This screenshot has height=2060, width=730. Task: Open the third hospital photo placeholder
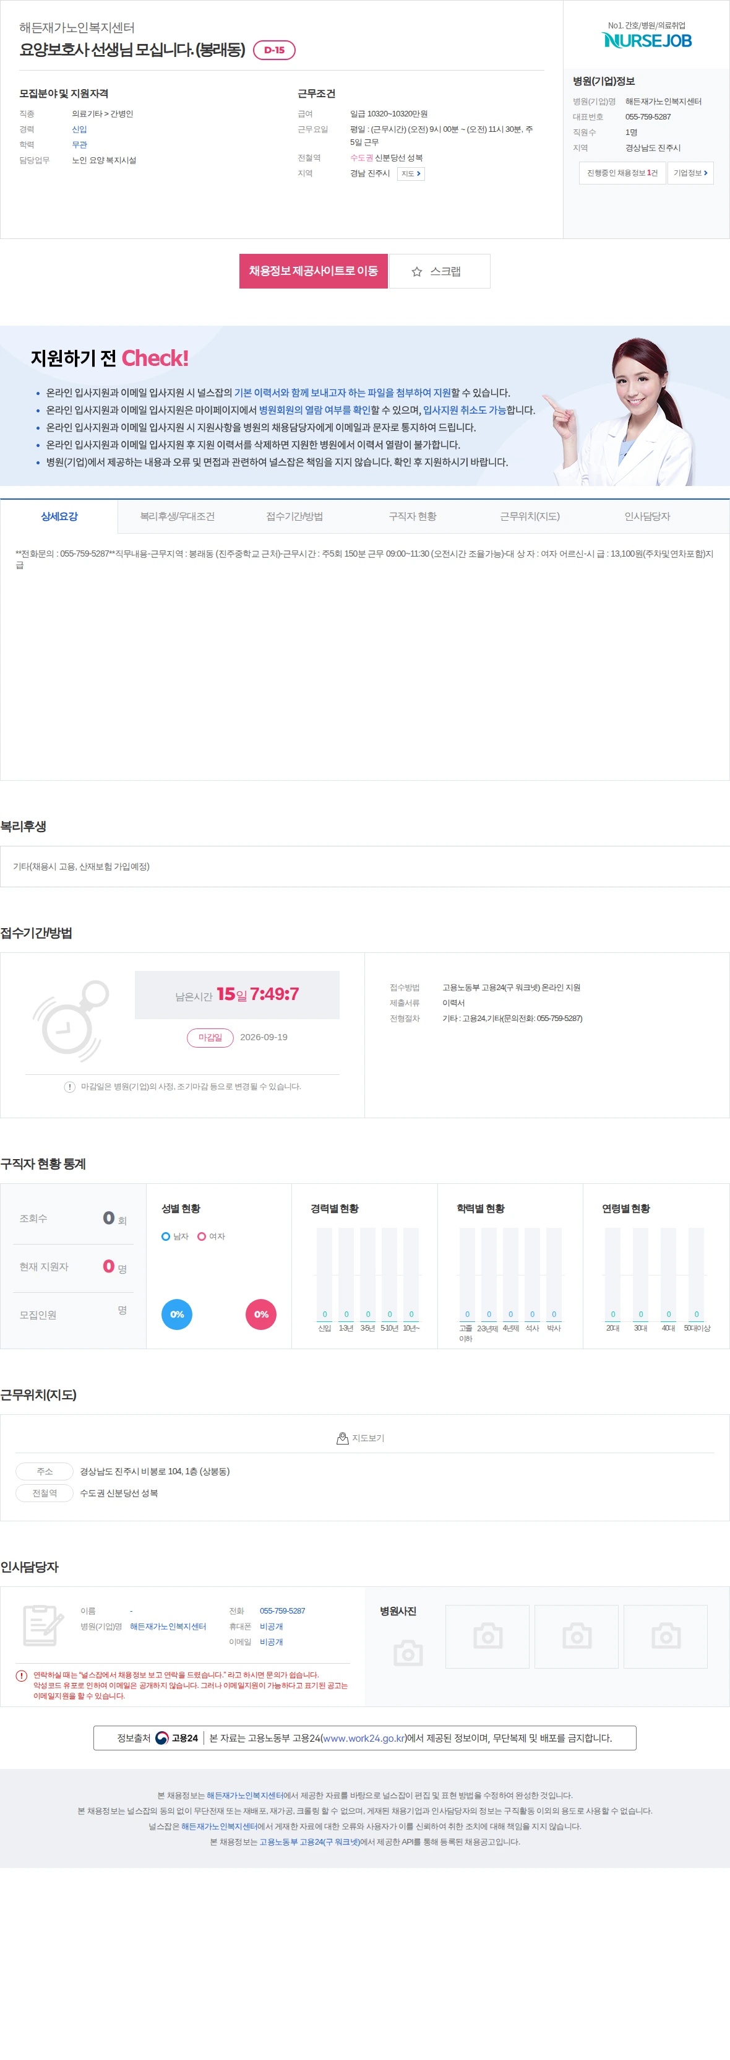665,1636
